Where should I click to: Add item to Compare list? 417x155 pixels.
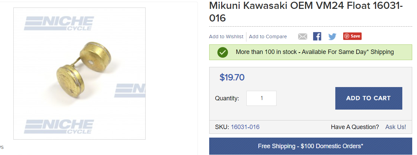click(x=268, y=37)
